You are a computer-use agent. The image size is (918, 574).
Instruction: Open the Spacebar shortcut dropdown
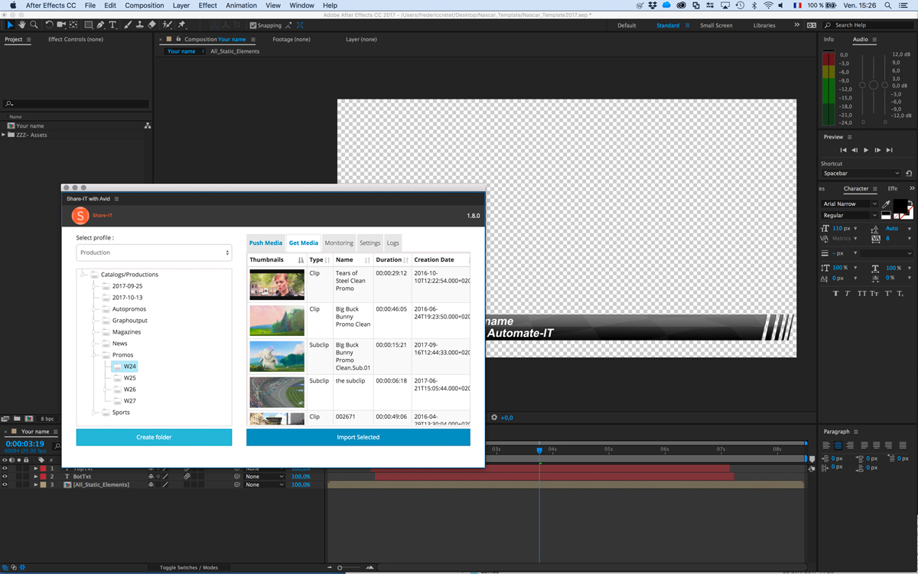[861, 174]
